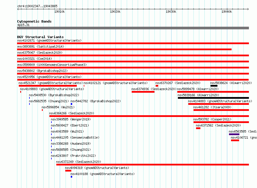Select the nsv4521347 variant label
Viewport: 257px width, 188px height.
click(x=51, y=83)
